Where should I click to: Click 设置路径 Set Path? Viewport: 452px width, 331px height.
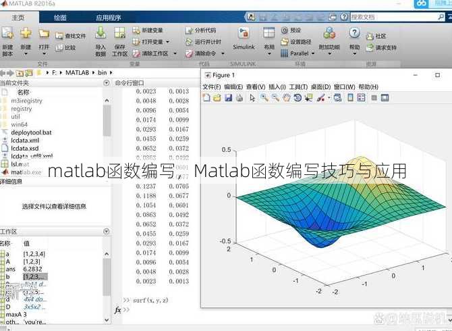296,42
